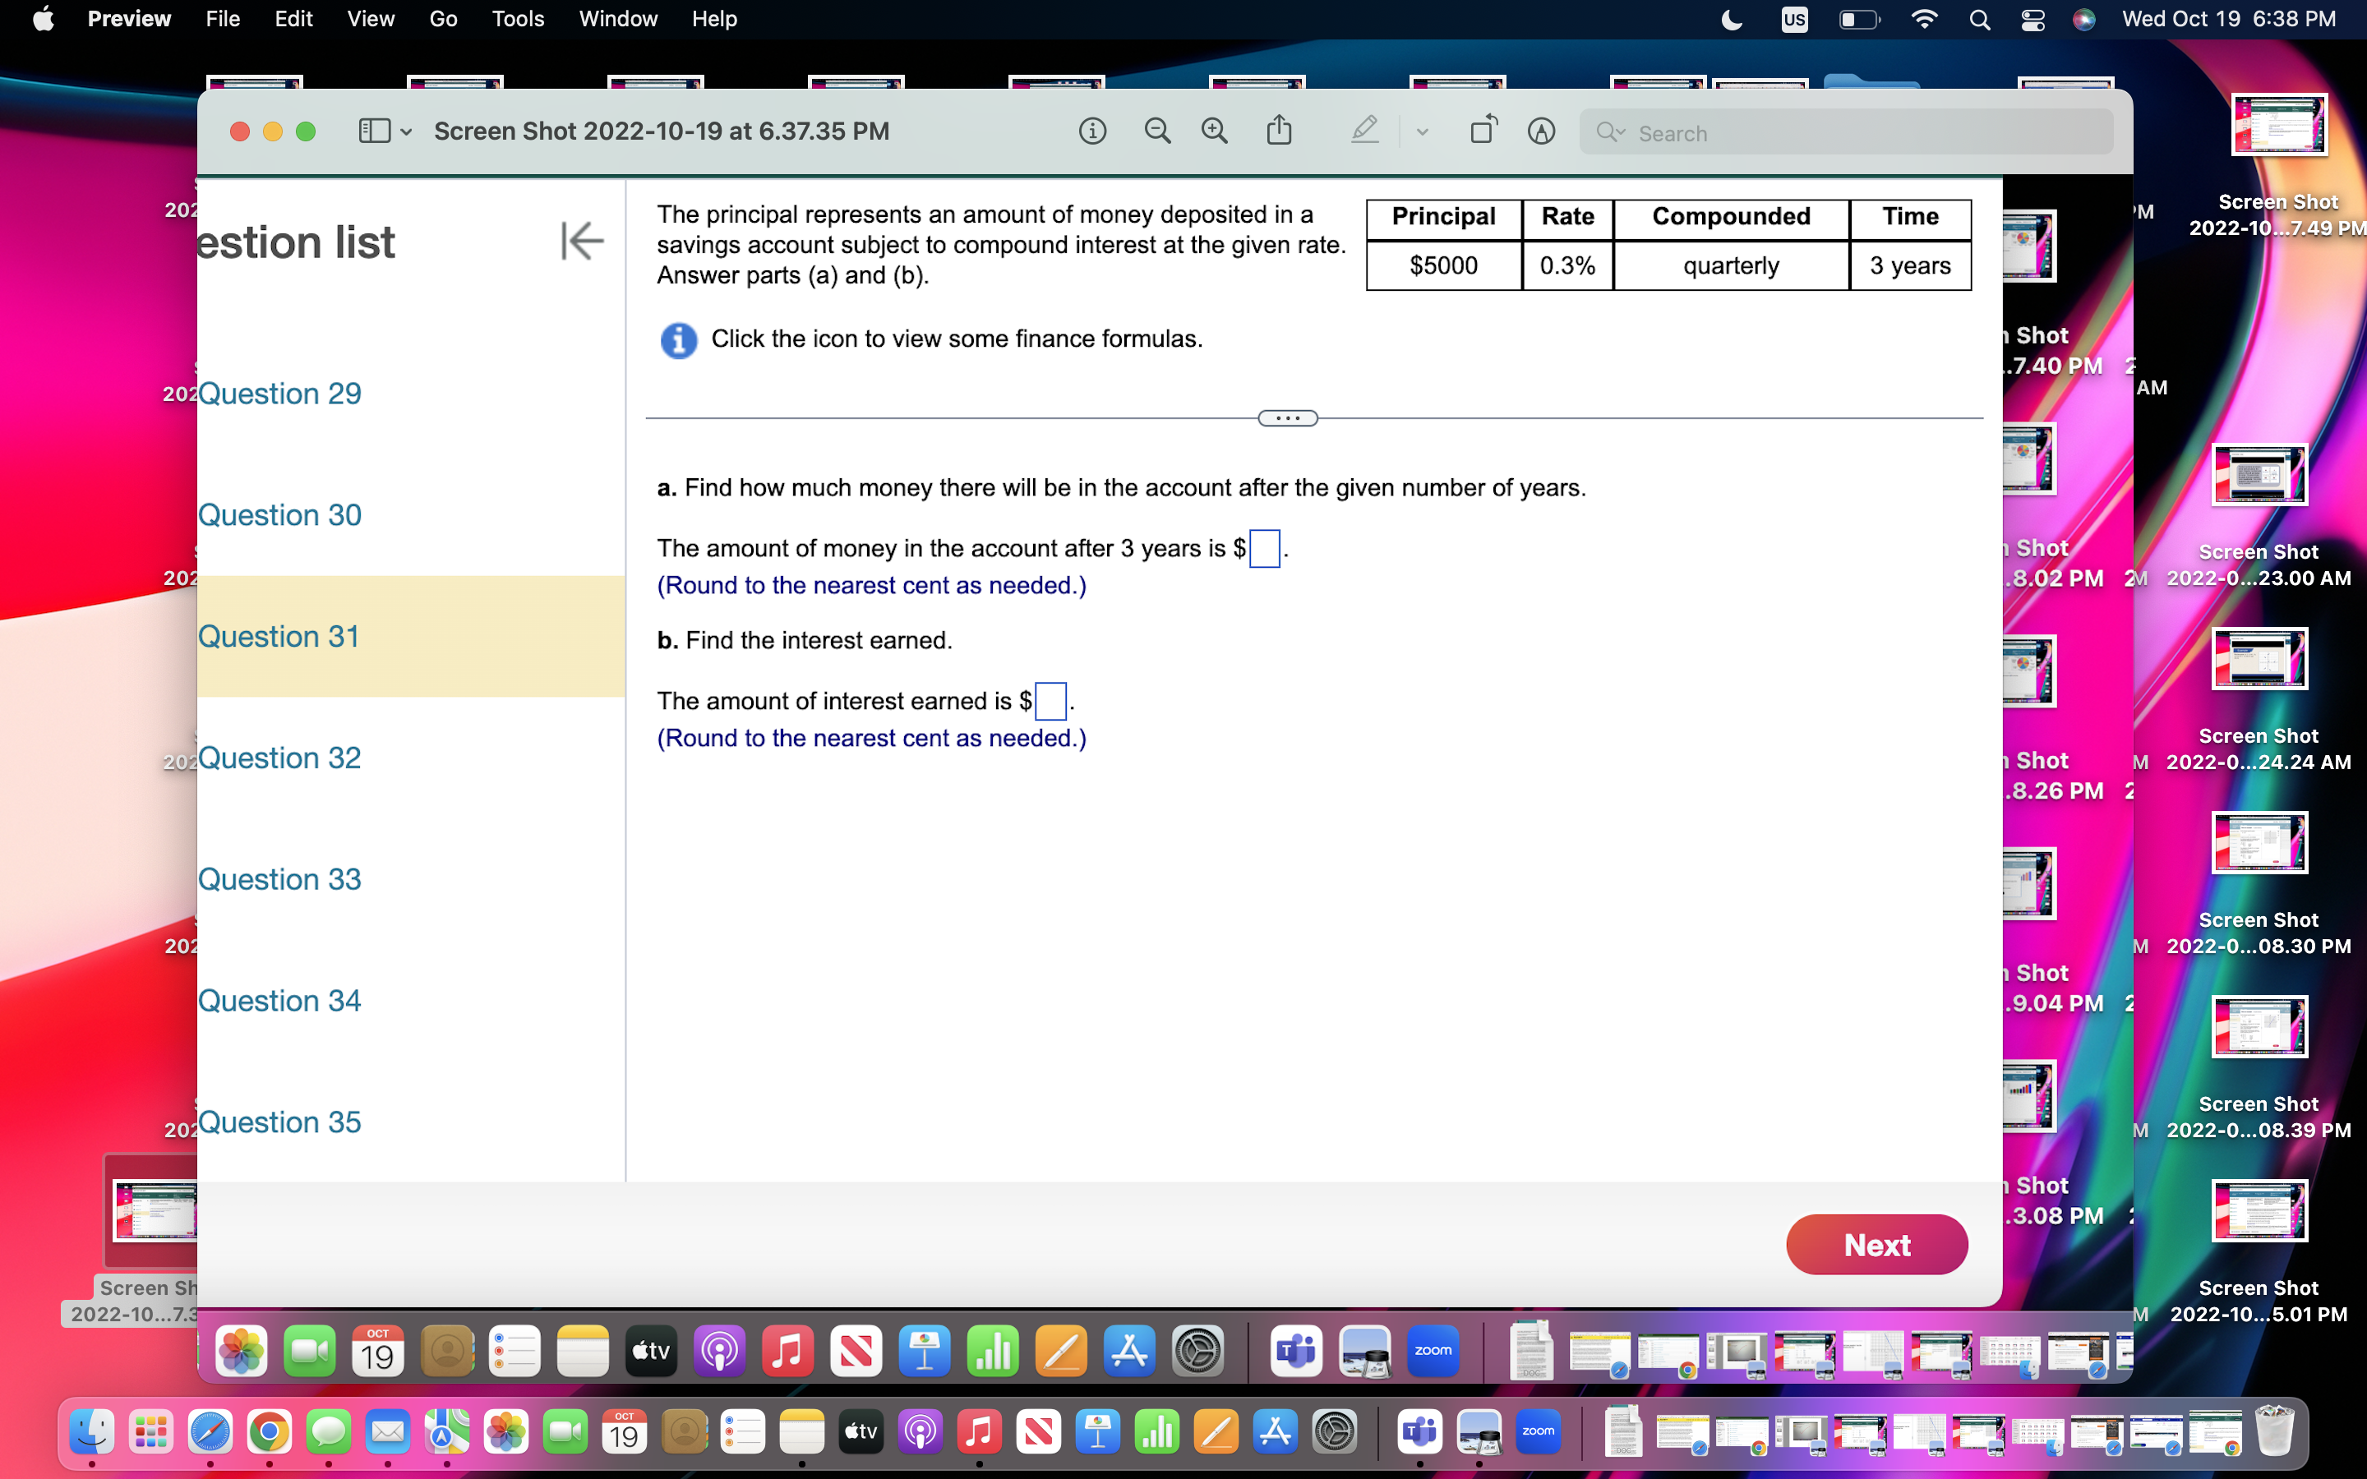This screenshot has height=1479, width=2367.
Task: Collapse the question list panel arrow
Action: (x=582, y=241)
